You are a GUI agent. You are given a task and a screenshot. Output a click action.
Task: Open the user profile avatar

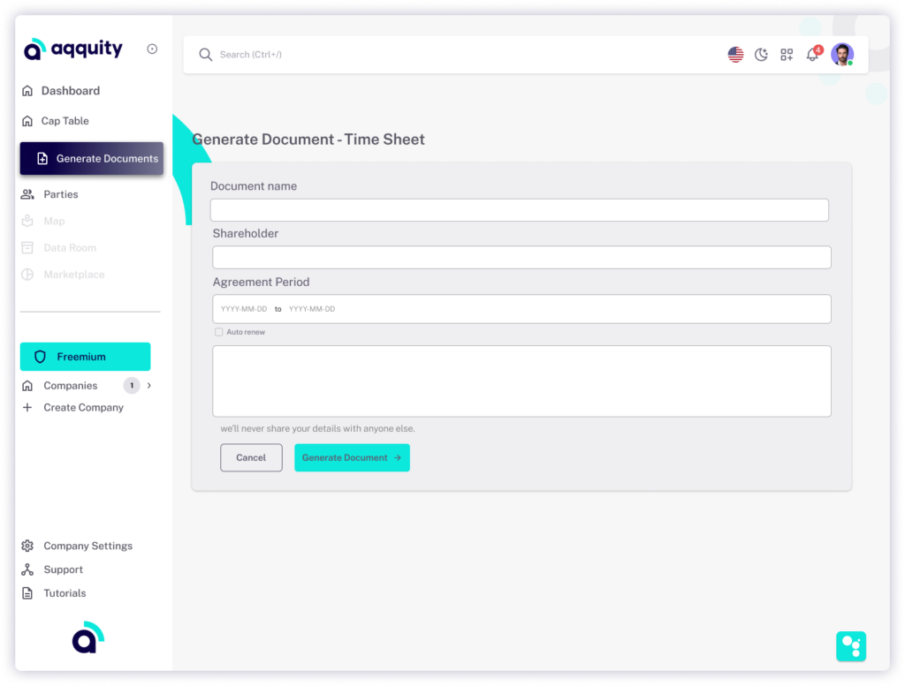tap(842, 55)
